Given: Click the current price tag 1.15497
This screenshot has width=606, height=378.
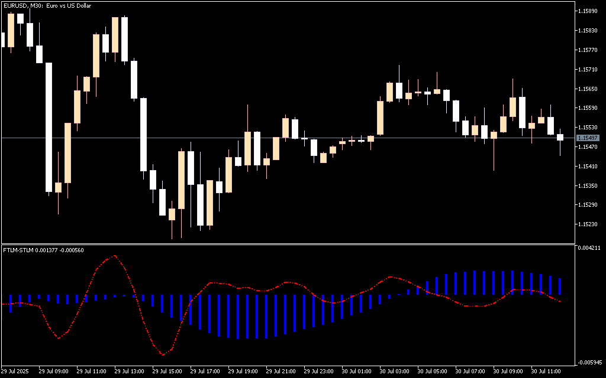Looking at the screenshot, I should click(588, 138).
